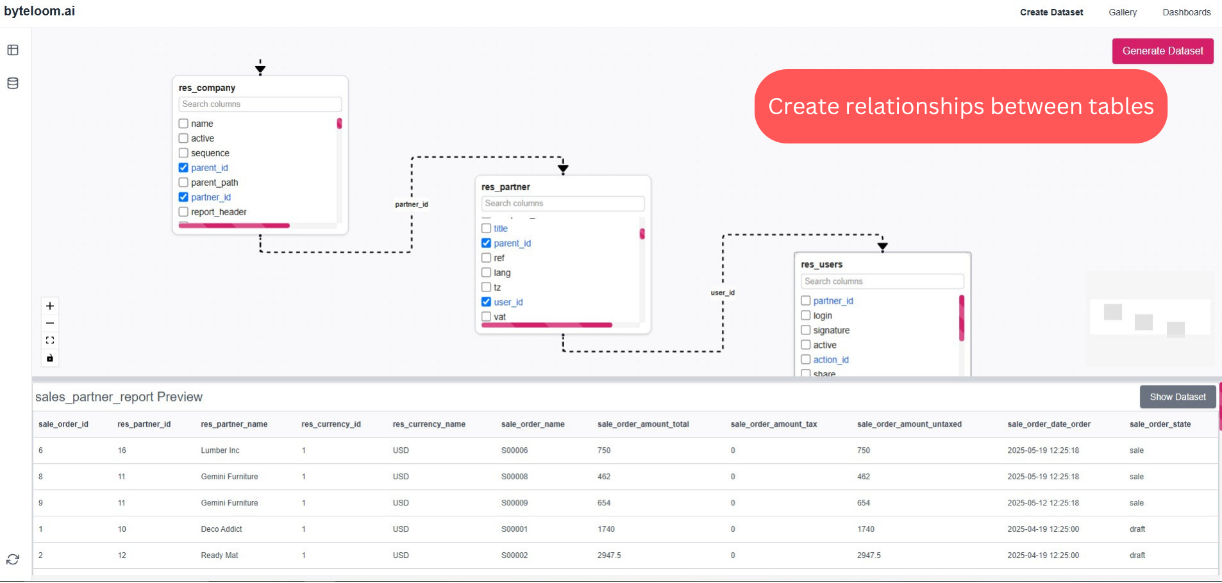
Task: Open the table view sidebar icon
Action: [x=13, y=50]
